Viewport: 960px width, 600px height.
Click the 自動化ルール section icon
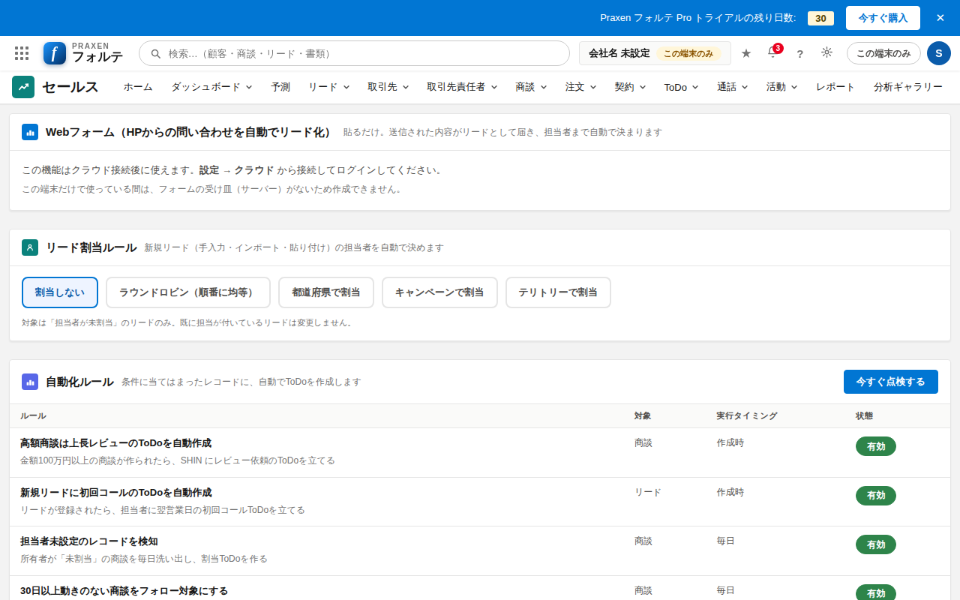(30, 382)
